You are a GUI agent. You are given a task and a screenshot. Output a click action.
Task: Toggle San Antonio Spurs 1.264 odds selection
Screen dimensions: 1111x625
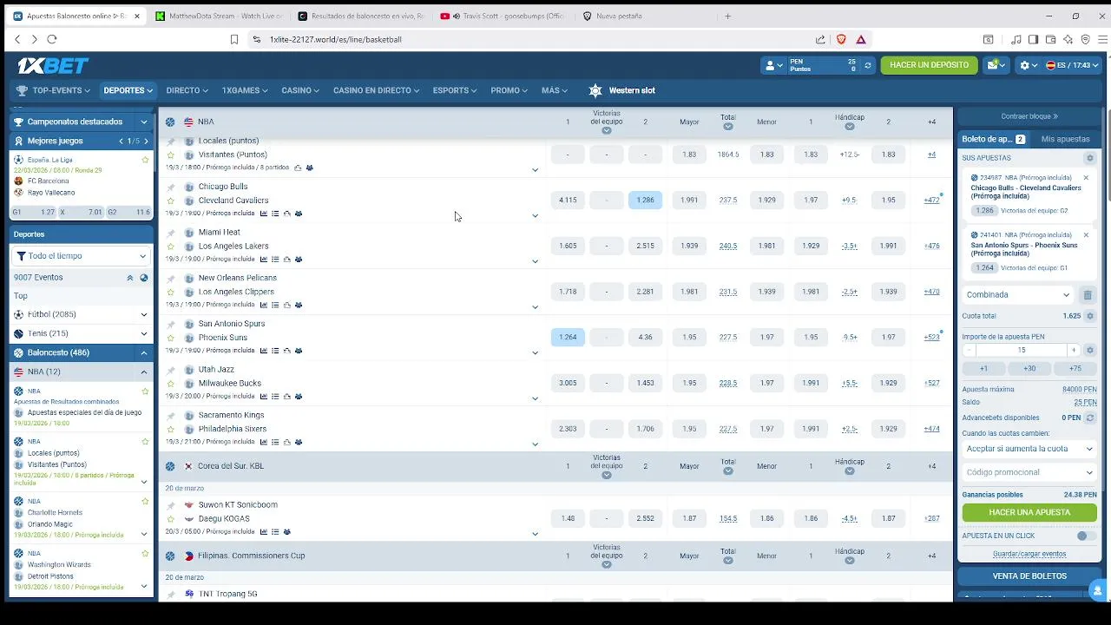click(x=568, y=338)
